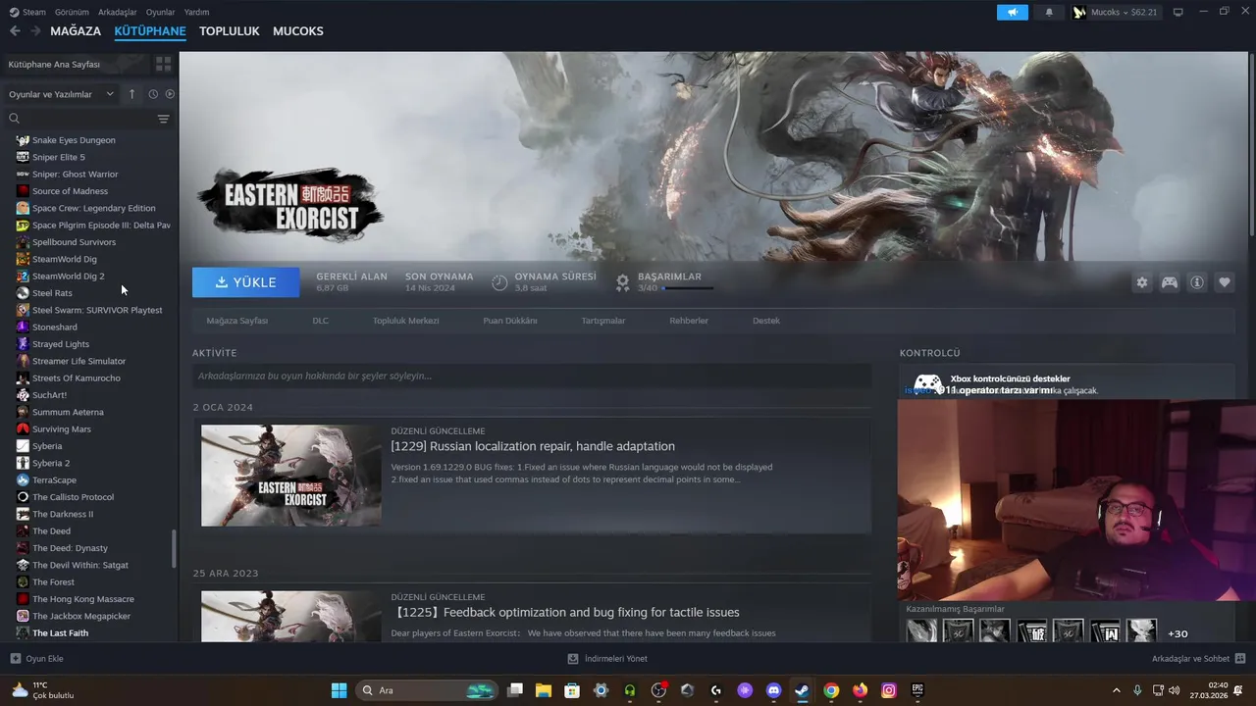The width and height of the screenshot is (1256, 706).
Task: Open advanced filter options icon
Action: click(163, 119)
